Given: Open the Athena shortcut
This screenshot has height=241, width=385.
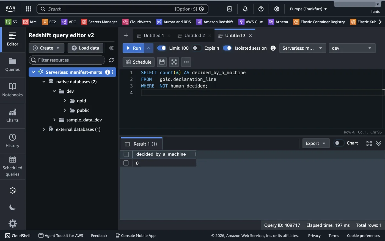Looking at the screenshot, I should (278, 22).
